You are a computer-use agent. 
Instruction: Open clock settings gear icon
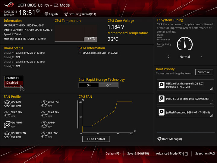[x=38, y=11]
